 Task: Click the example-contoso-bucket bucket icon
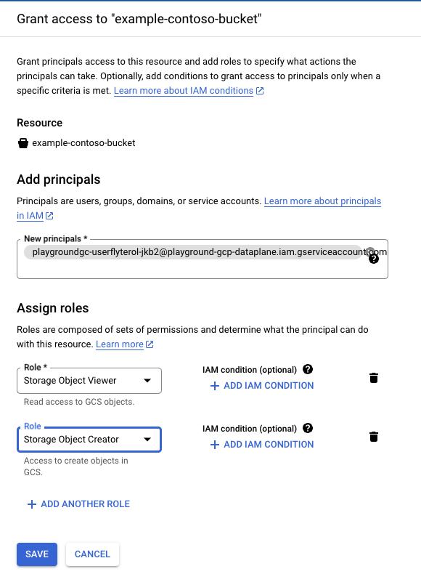pos(23,143)
